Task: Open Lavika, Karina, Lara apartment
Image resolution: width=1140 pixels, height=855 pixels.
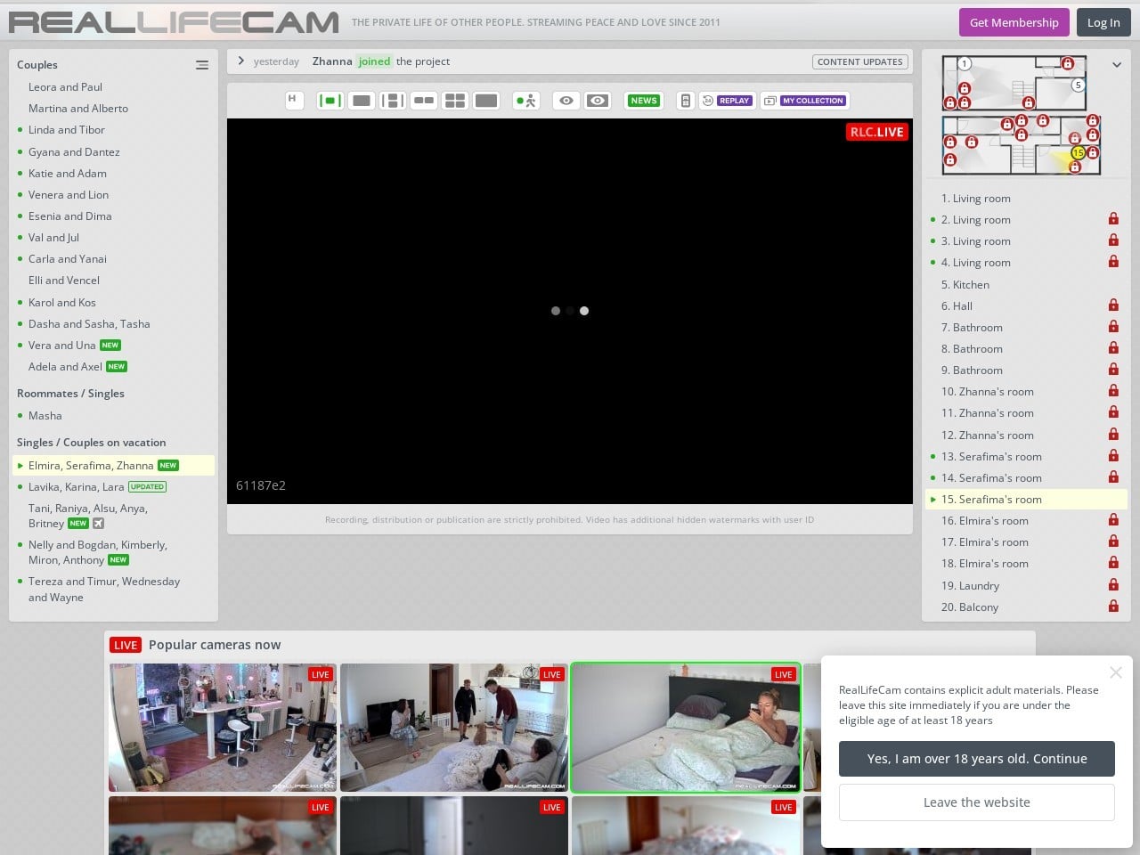Action: click(76, 487)
